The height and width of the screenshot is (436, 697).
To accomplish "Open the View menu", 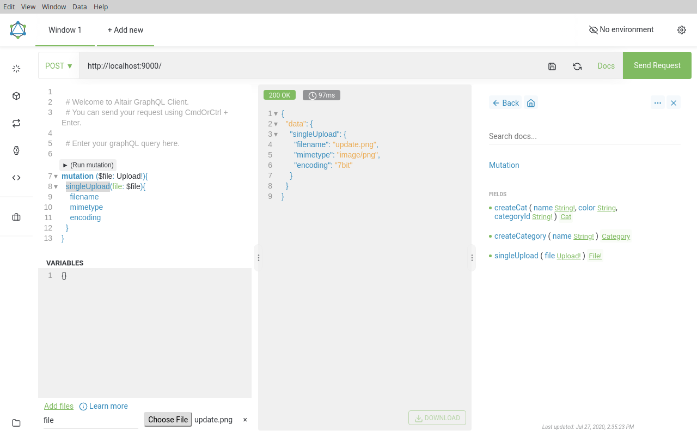I will [x=28, y=7].
